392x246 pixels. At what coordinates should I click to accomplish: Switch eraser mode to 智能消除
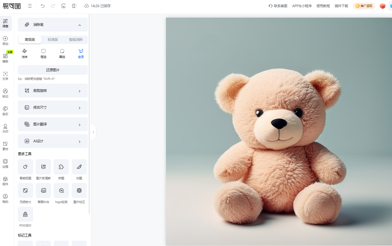tap(76, 40)
